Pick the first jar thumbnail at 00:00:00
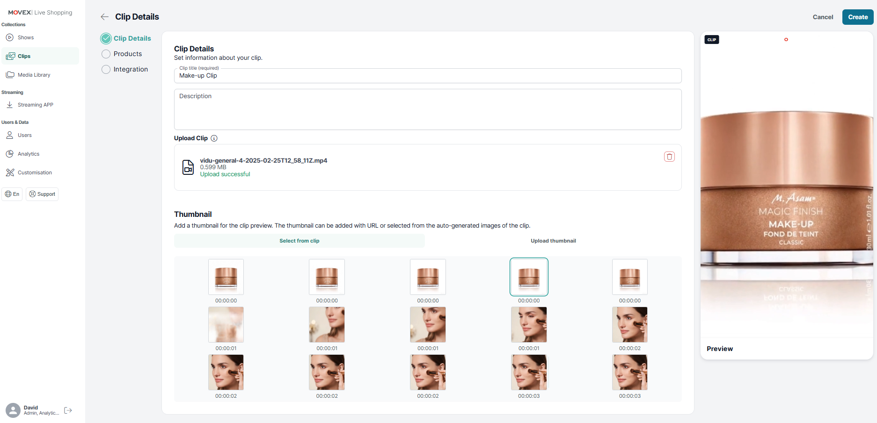This screenshot has height=423, width=877. (x=226, y=277)
